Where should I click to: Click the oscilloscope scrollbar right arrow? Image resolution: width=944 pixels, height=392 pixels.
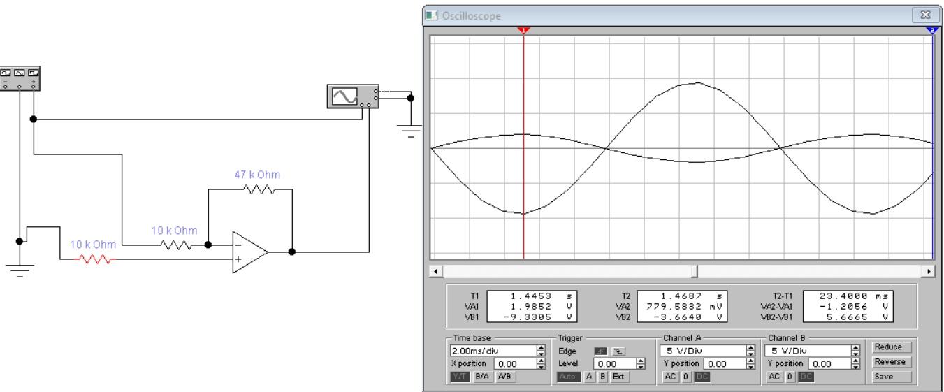pyautogui.click(x=929, y=270)
